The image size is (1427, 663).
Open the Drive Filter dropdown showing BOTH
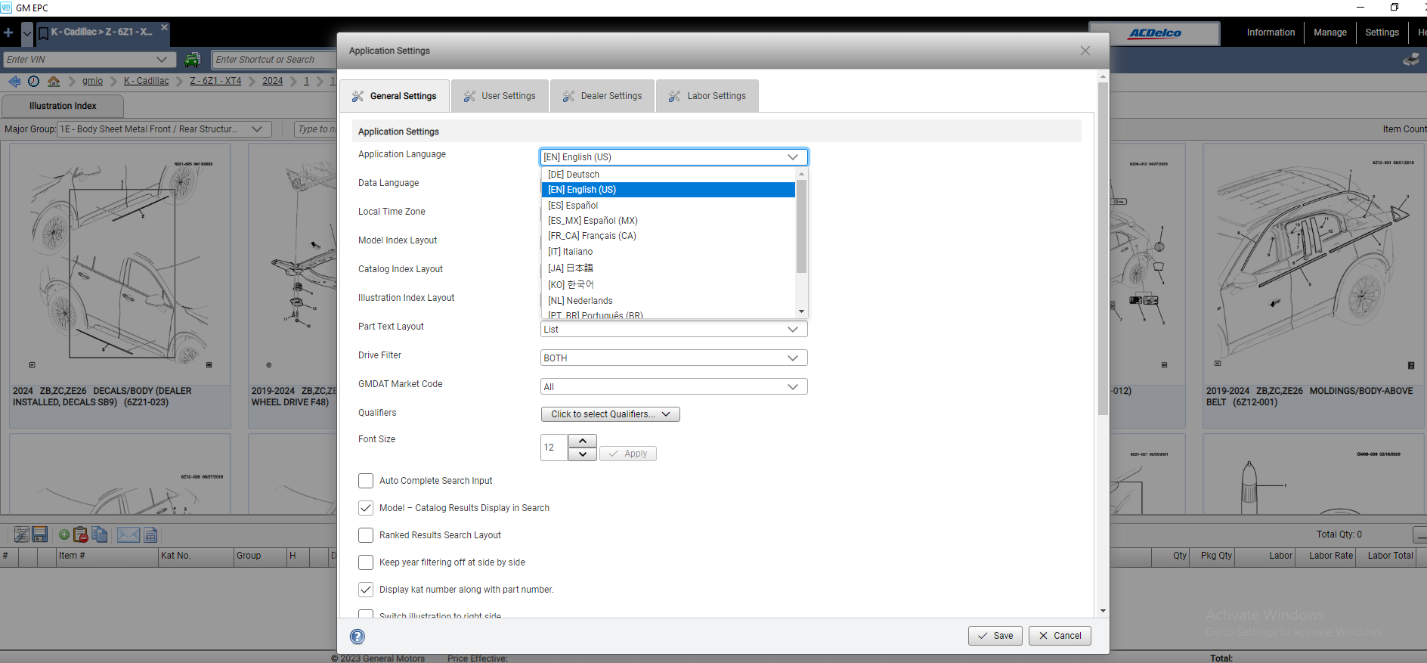674,358
